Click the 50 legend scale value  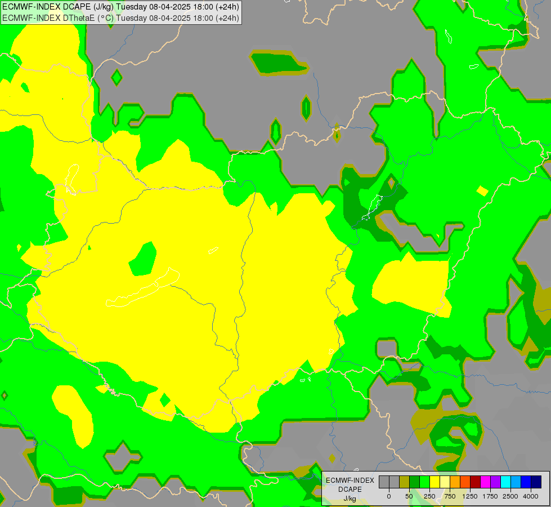[409, 496]
